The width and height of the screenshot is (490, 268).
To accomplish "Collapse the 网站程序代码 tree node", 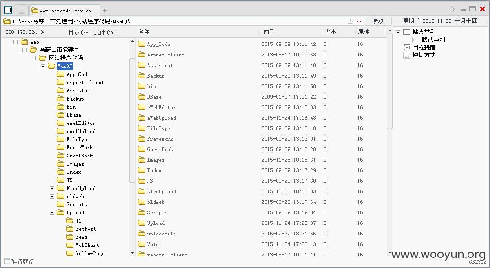I will pos(33,58).
